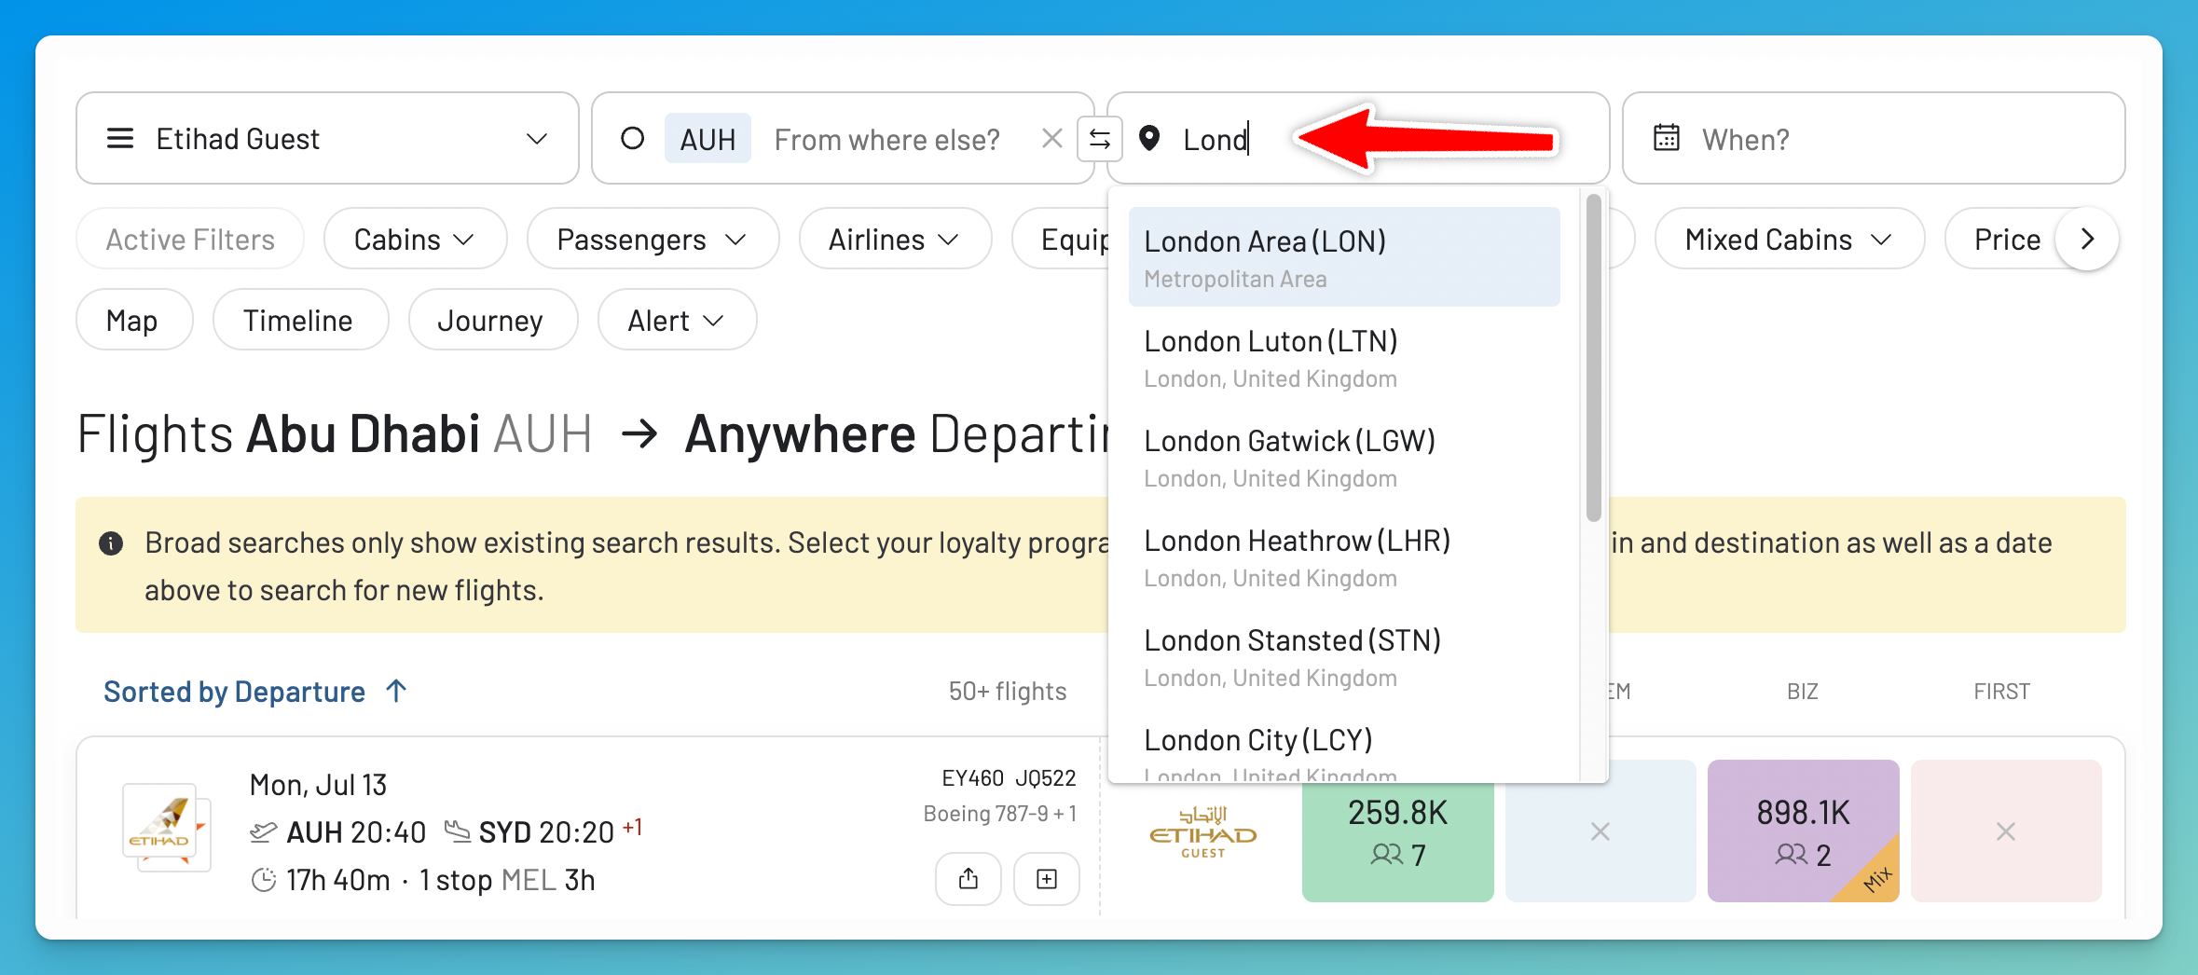Click the landing plane icon beside SYD 20:20
The image size is (2198, 975).
pos(457,831)
